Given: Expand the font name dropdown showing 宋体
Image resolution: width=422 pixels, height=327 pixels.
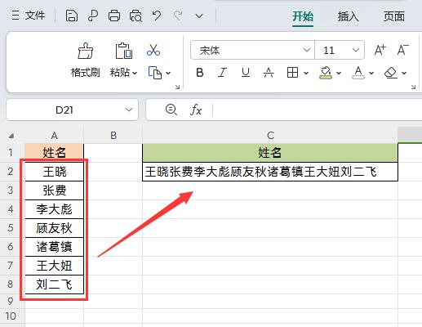Looking at the screenshot, I should click(307, 50).
